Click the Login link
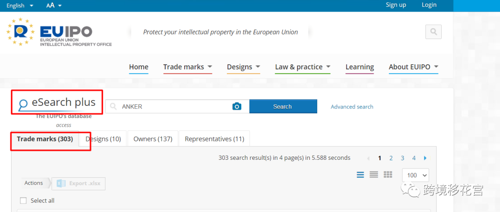 tap(429, 5)
